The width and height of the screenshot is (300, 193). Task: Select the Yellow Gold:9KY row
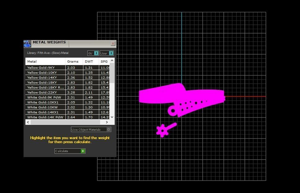pyautogui.click(x=68, y=68)
